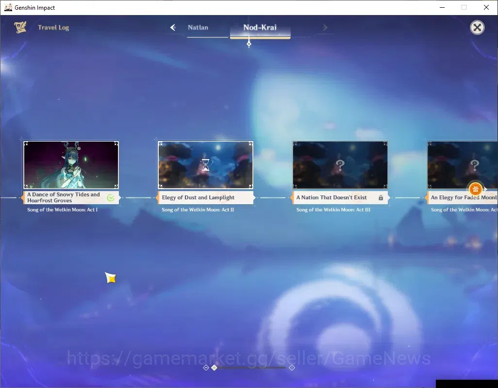Click the Song of the Welkin Moon: Act III text
Image resolution: width=498 pixels, height=388 pixels.
click(x=333, y=210)
